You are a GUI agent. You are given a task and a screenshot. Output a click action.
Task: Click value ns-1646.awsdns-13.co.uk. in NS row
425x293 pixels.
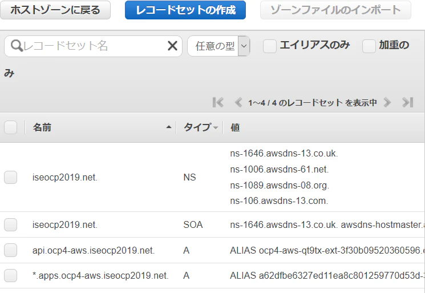coord(284,154)
